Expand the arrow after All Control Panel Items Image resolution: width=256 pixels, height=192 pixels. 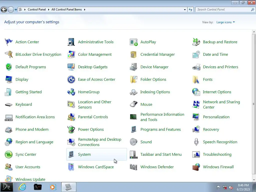tap(85, 10)
